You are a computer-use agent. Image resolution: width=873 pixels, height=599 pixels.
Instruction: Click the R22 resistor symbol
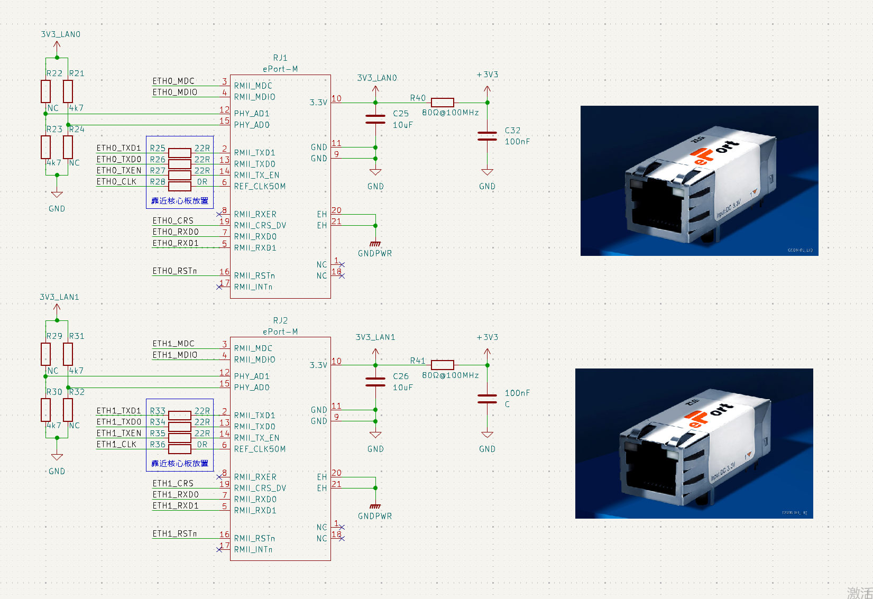46,91
